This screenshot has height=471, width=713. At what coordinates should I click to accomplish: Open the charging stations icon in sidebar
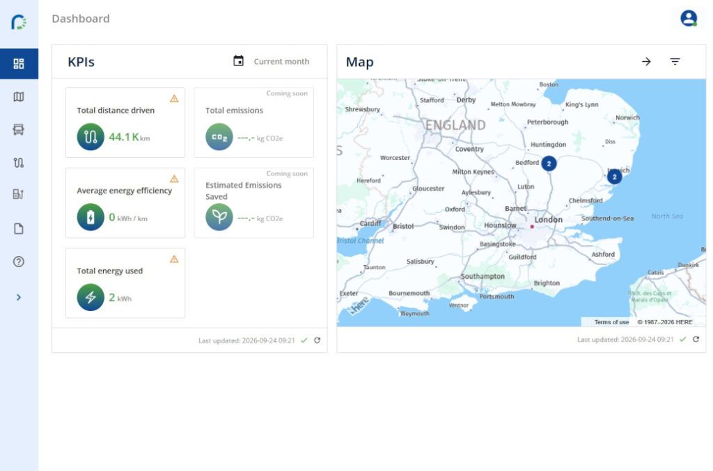[19, 194]
